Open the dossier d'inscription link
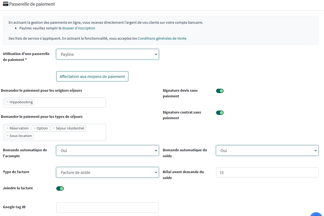This screenshot has width=324, height=216. click(x=79, y=28)
